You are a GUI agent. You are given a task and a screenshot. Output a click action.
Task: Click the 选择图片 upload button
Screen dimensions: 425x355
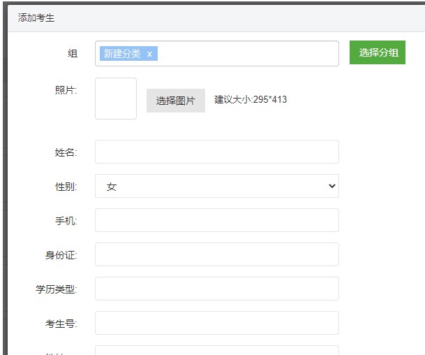click(175, 101)
